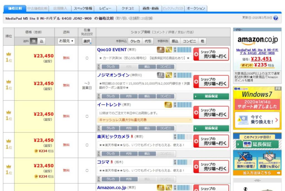Click the P point icon in 楽天ビックカメラ row
The height and width of the screenshot is (191, 285).
point(36,151)
